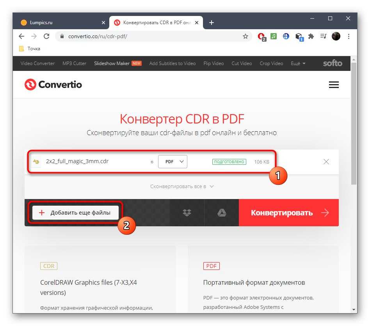Open the Convertio hamburger menu

pyautogui.click(x=334, y=85)
